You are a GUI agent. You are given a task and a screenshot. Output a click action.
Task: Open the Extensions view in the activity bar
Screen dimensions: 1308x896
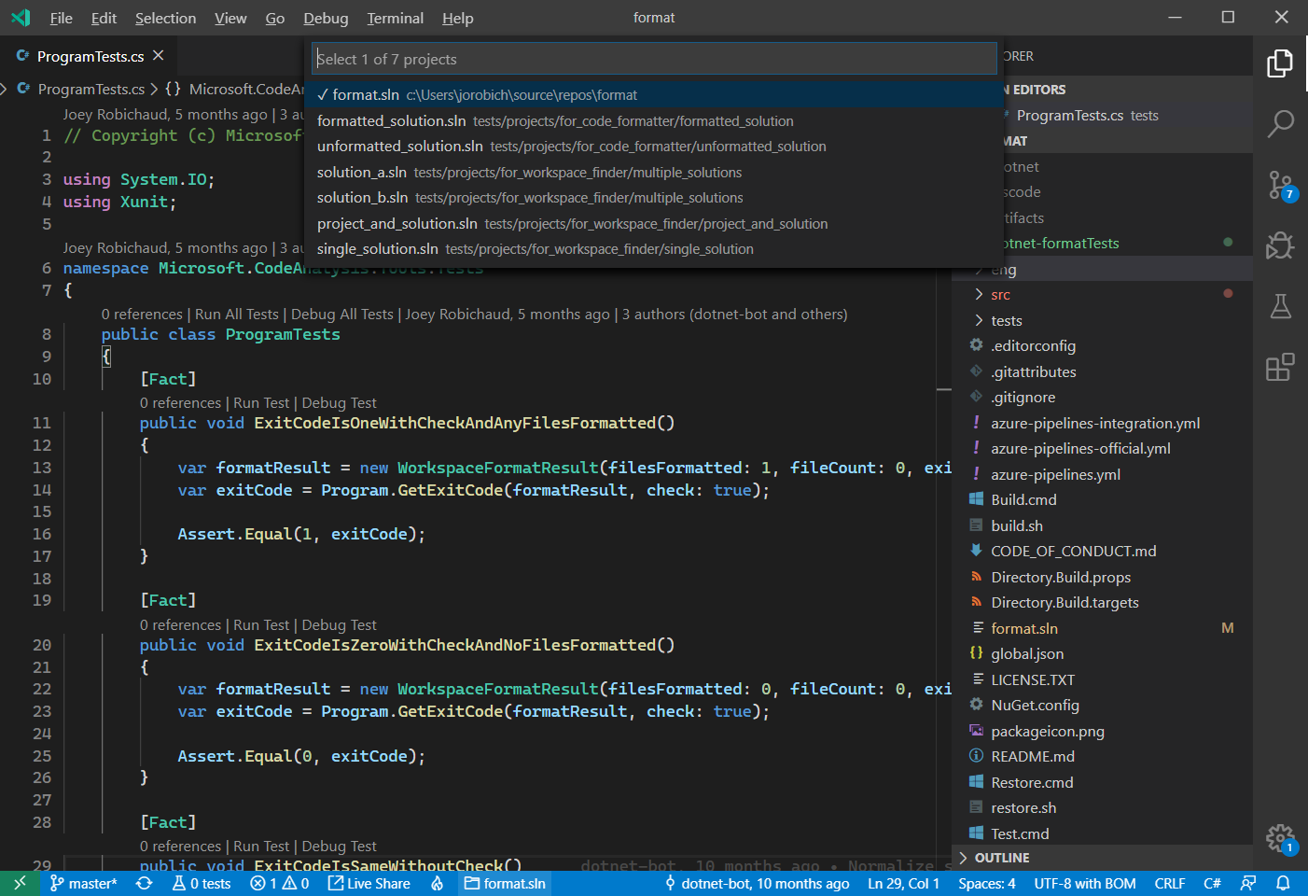(x=1280, y=367)
